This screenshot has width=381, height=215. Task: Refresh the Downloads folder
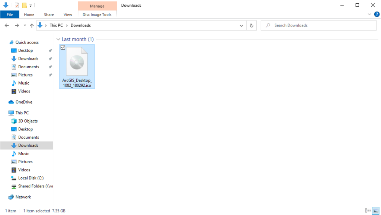click(252, 26)
